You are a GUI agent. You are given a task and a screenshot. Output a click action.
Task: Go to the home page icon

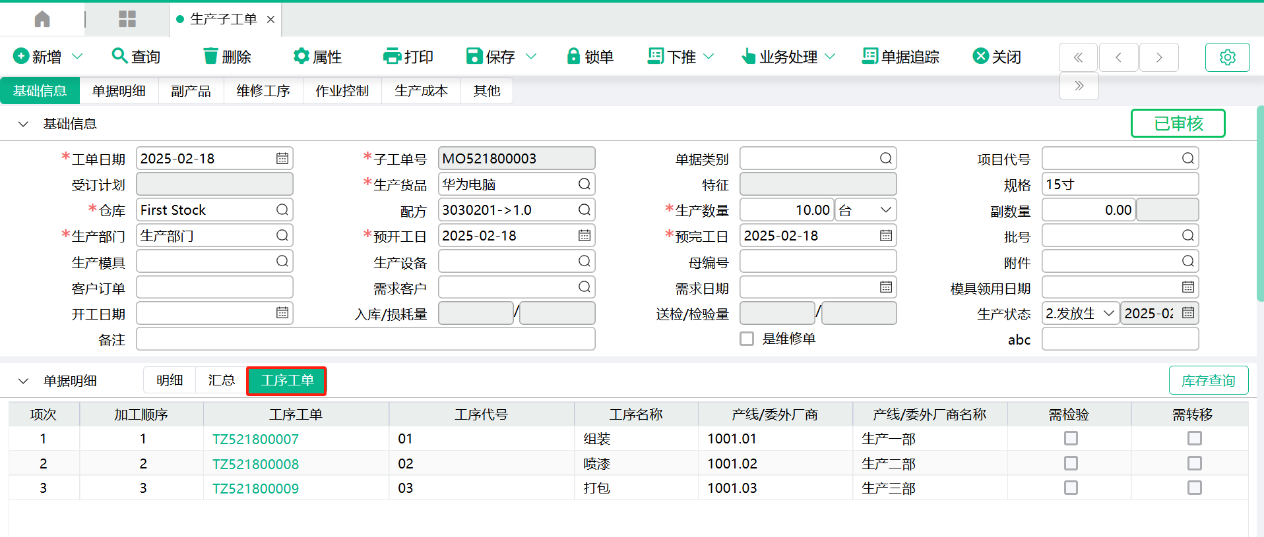[x=42, y=19]
